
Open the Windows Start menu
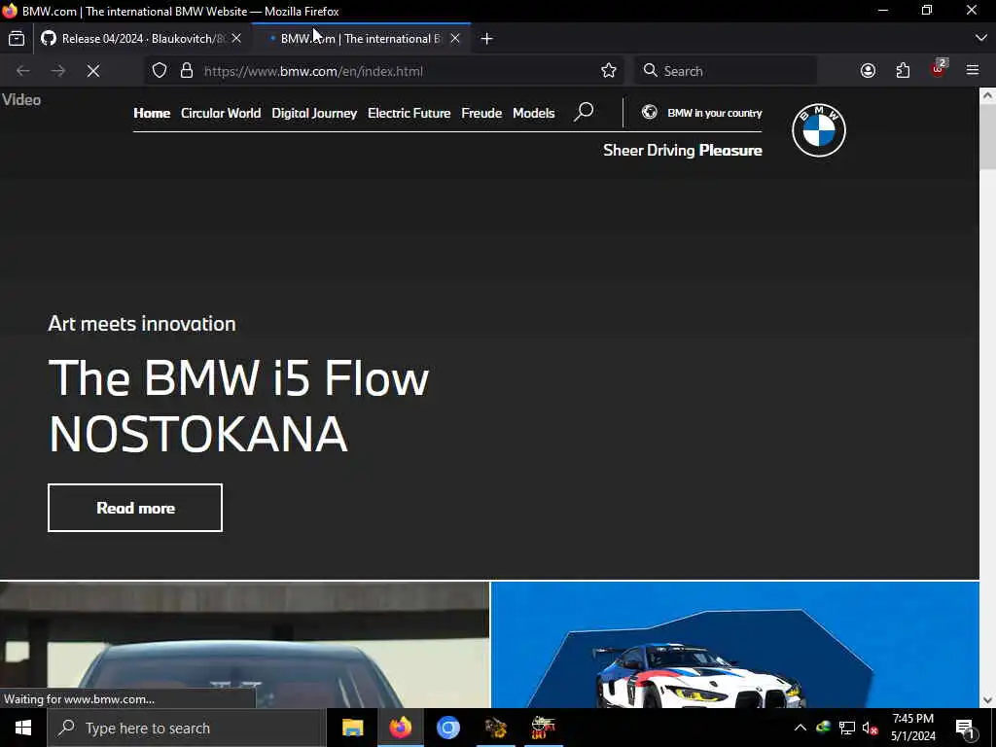[x=23, y=728]
